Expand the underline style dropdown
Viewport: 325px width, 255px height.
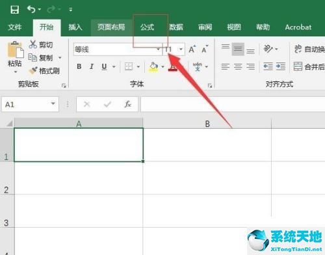[x=114, y=66]
